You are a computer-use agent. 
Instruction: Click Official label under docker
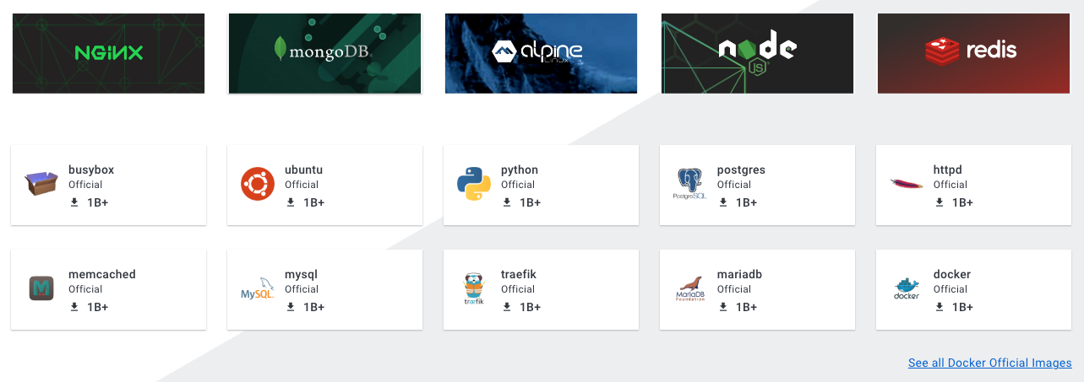pyautogui.click(x=951, y=289)
